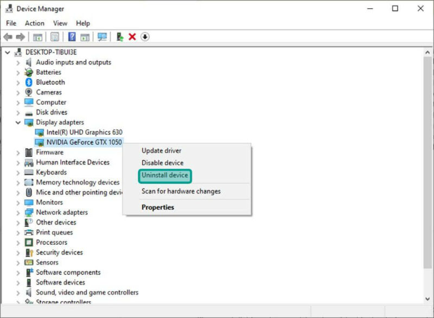Screen dimensions: 434x318
Task: Click the Intel(R) UHD Graphics 630 adapter icon
Action: [x=39, y=132]
